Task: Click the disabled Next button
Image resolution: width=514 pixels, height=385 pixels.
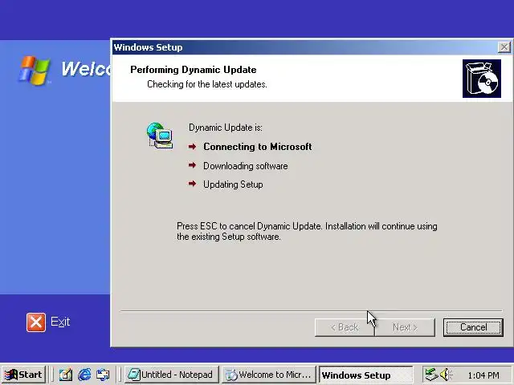Action: [405, 327]
